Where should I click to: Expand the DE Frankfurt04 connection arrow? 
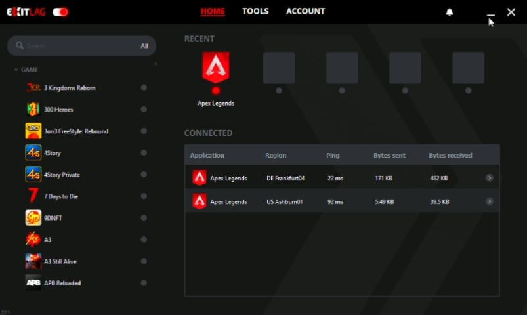pos(490,178)
